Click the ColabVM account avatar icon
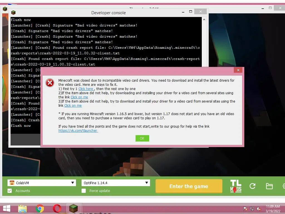 tap(12, 183)
